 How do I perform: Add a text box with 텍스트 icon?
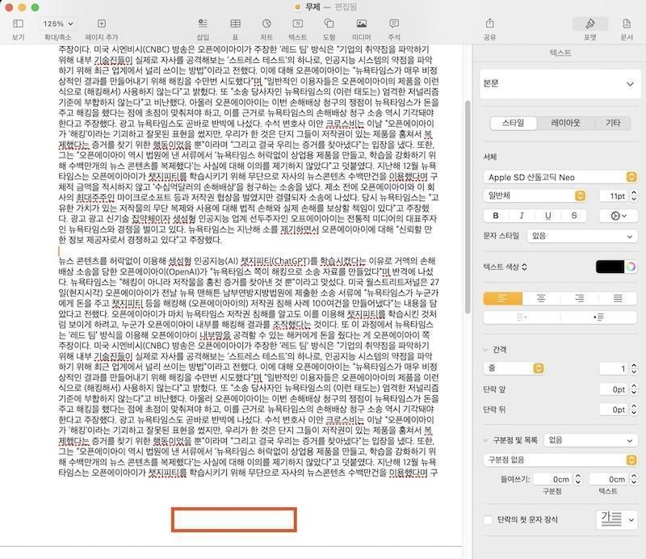click(x=297, y=23)
